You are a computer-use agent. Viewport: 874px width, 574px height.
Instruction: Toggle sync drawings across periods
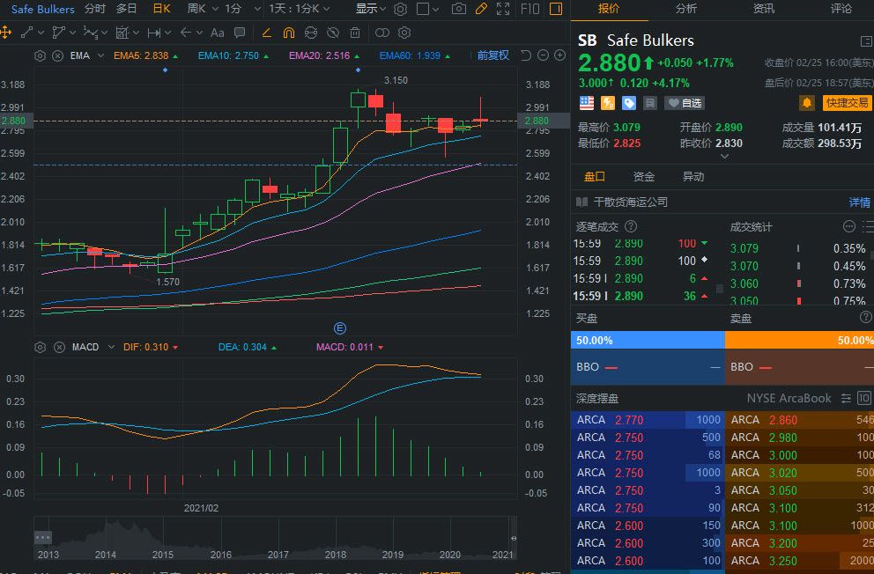click(310, 33)
